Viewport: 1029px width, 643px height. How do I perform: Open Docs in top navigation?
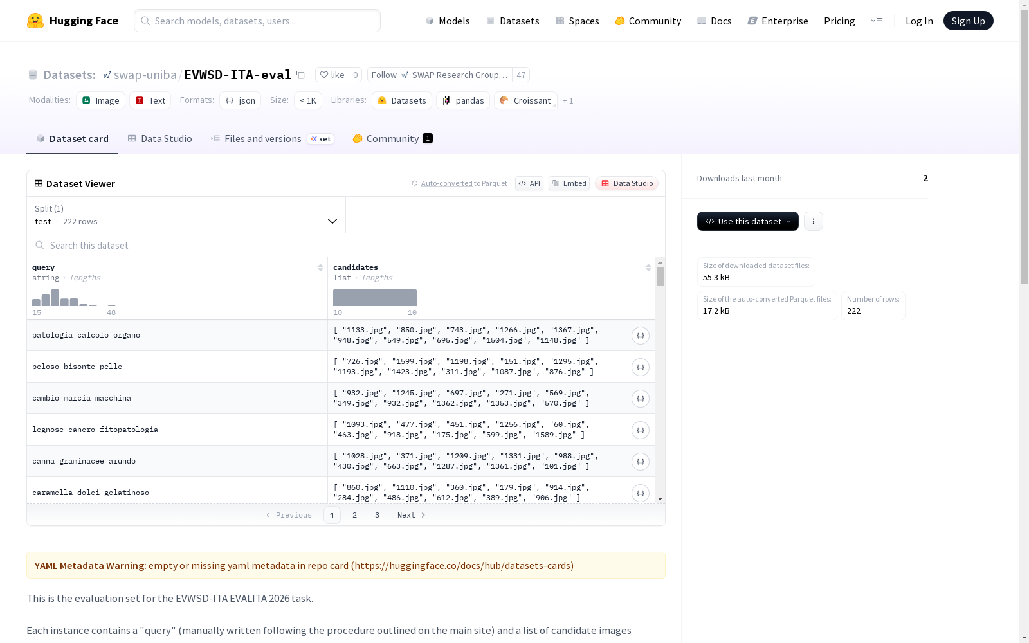click(715, 21)
